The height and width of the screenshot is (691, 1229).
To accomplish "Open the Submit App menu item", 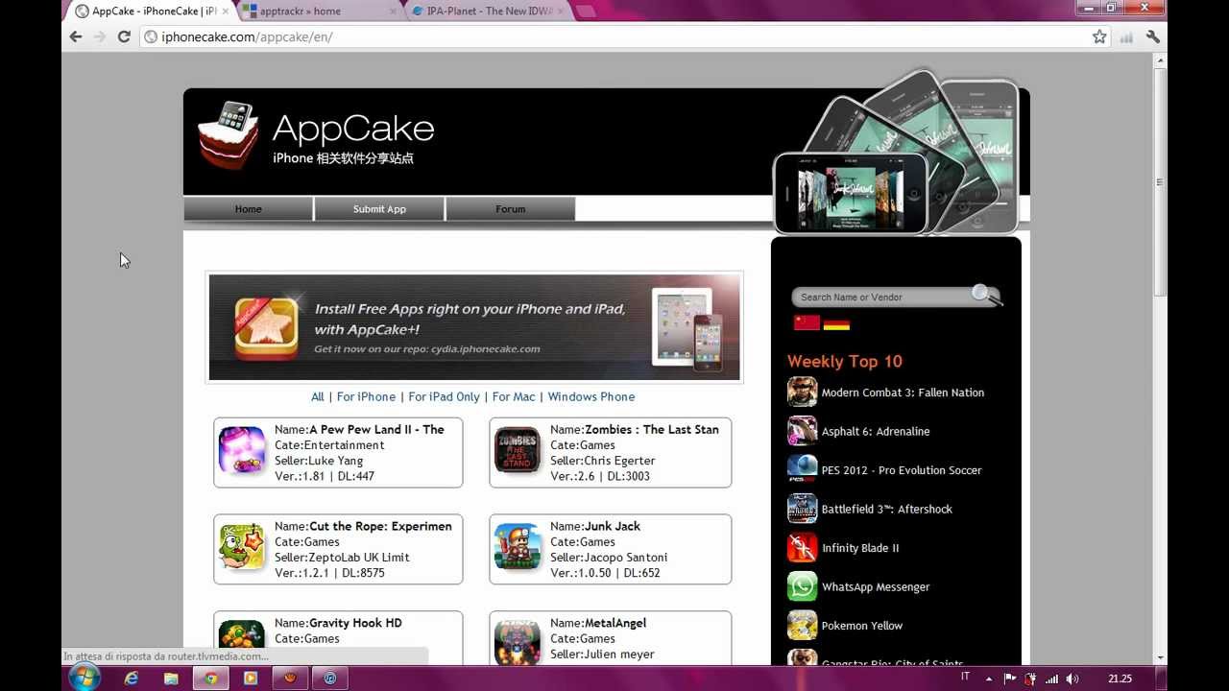I will tap(379, 208).
